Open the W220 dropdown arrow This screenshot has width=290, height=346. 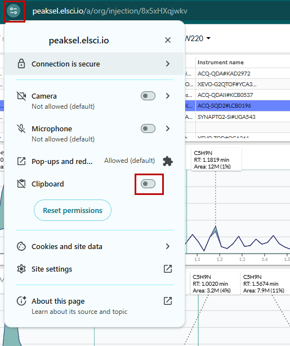pyautogui.click(x=208, y=38)
